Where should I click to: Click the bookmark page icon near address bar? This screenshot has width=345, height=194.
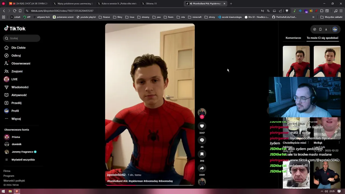(20, 11)
